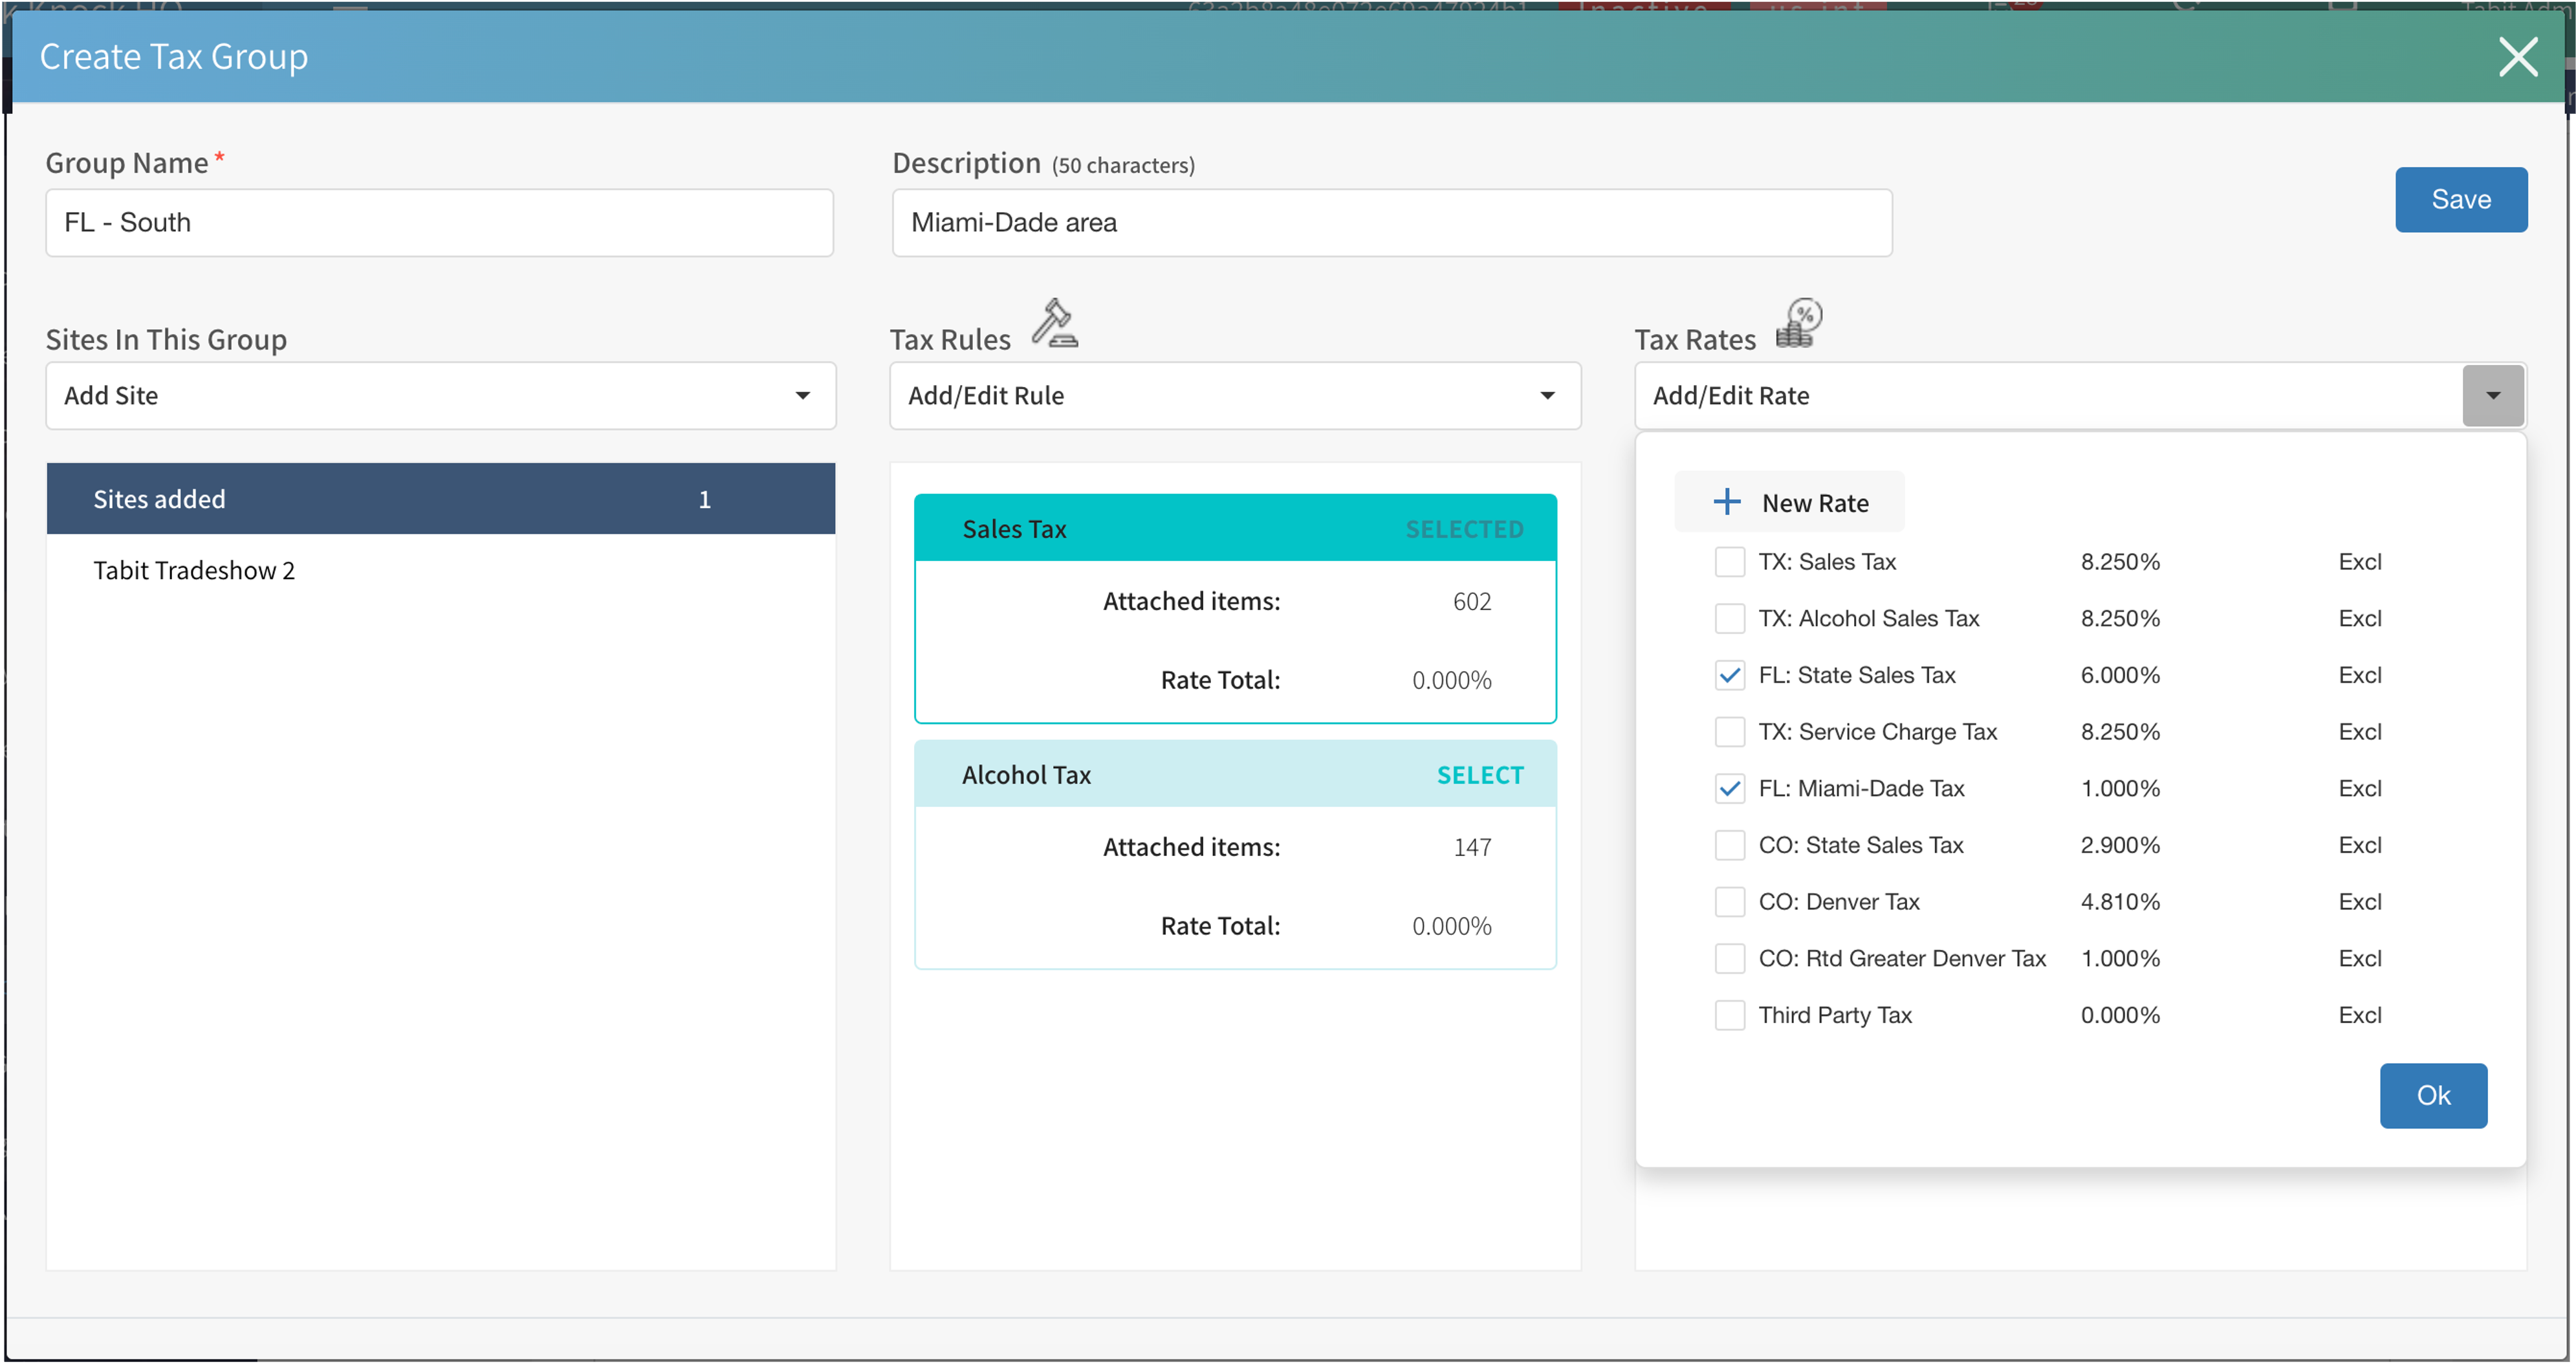Check the TX: Sales Tax checkbox
Image resolution: width=2576 pixels, height=1364 pixels.
point(1729,562)
